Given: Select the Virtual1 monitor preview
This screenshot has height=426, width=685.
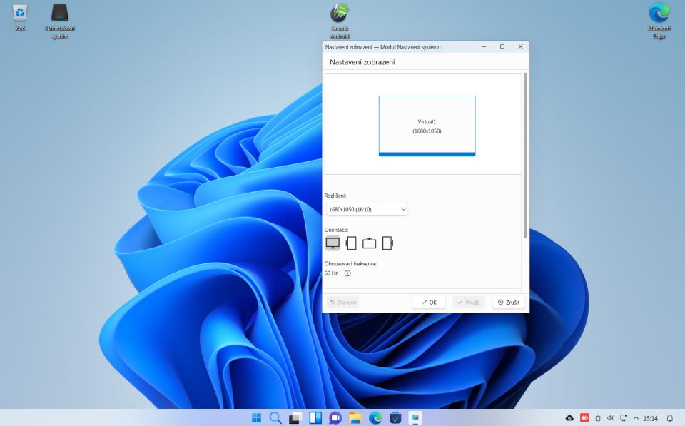Looking at the screenshot, I should [427, 126].
